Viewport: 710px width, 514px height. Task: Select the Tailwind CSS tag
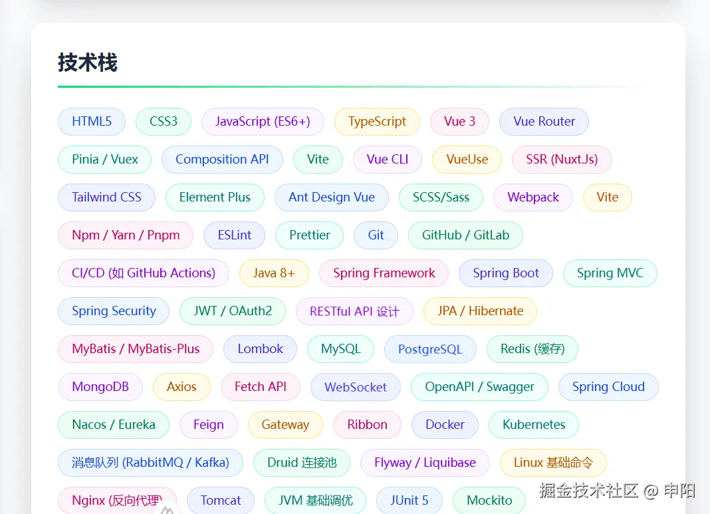[x=106, y=197]
